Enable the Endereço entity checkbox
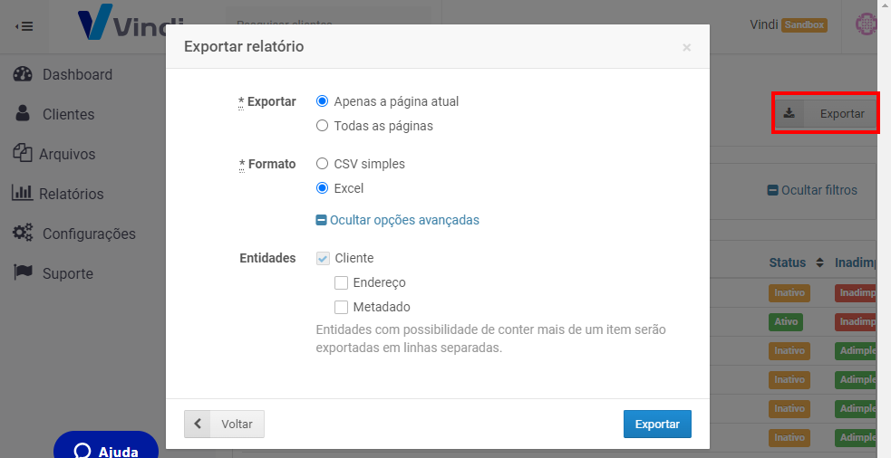This screenshot has width=891, height=458. 342,282
